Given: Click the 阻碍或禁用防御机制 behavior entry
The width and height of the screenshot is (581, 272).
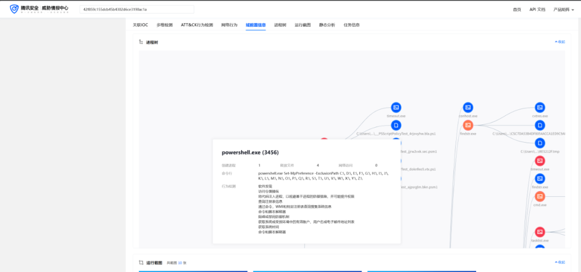Looking at the screenshot, I should pos(274,217).
